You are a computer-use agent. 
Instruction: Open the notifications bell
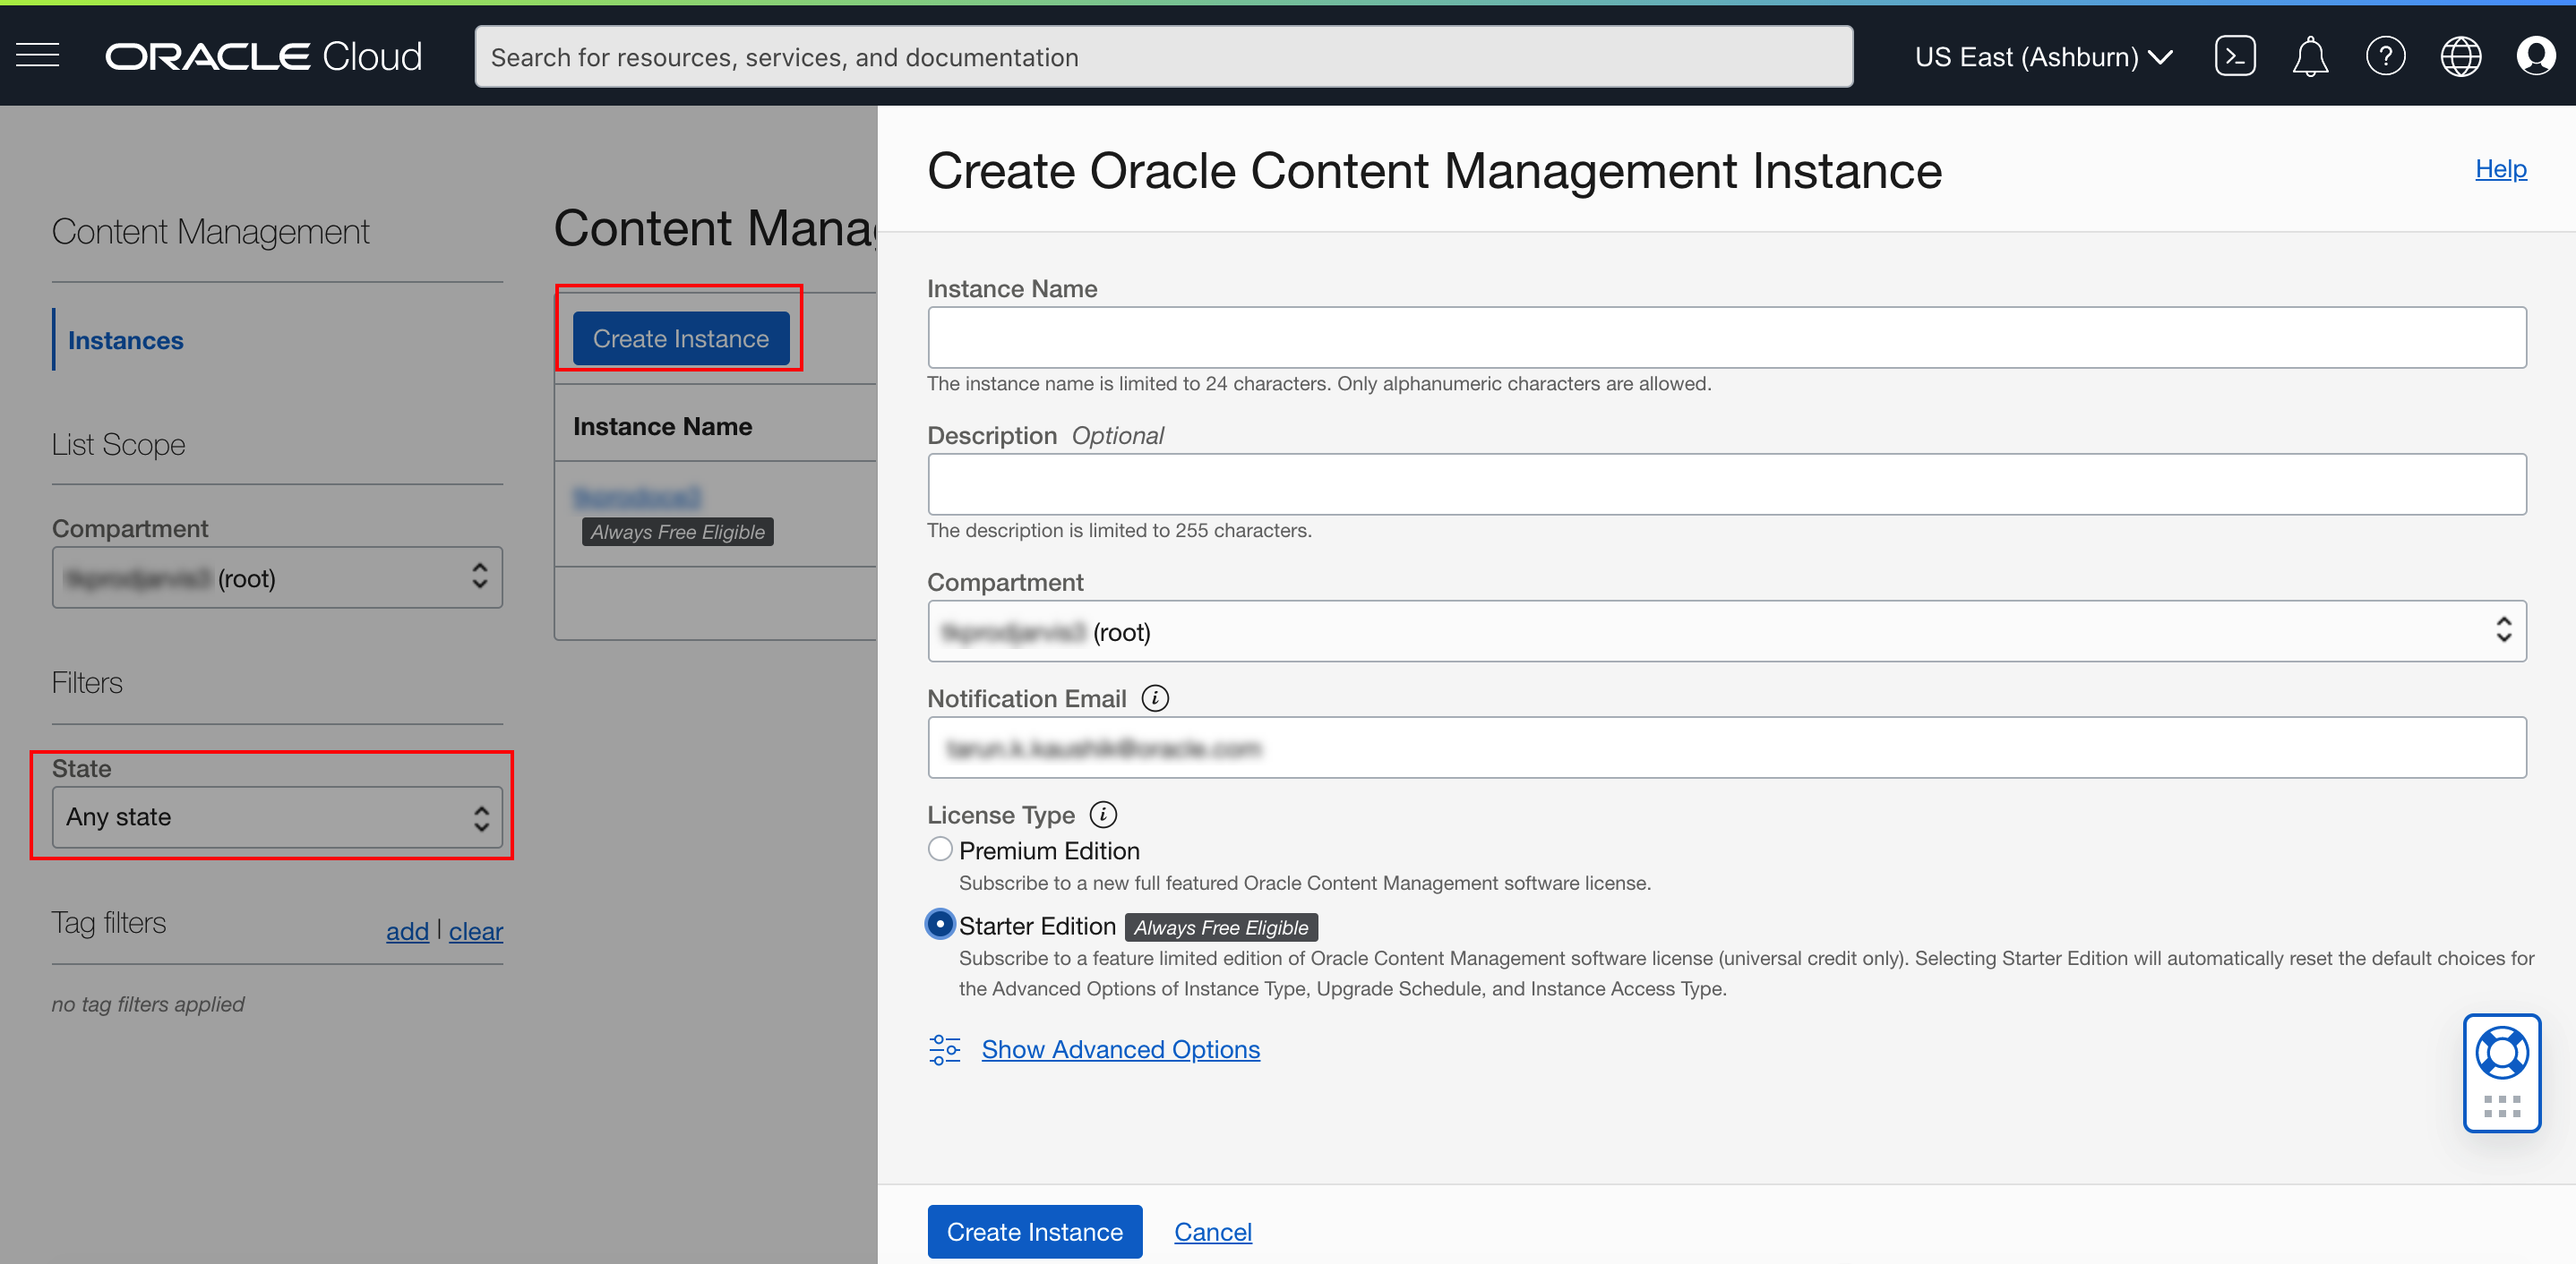coord(2309,56)
